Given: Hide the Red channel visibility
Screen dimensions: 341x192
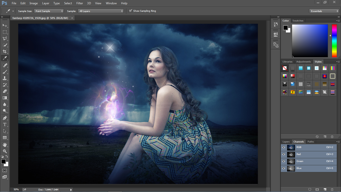Looking at the screenshot, I should click(284, 154).
